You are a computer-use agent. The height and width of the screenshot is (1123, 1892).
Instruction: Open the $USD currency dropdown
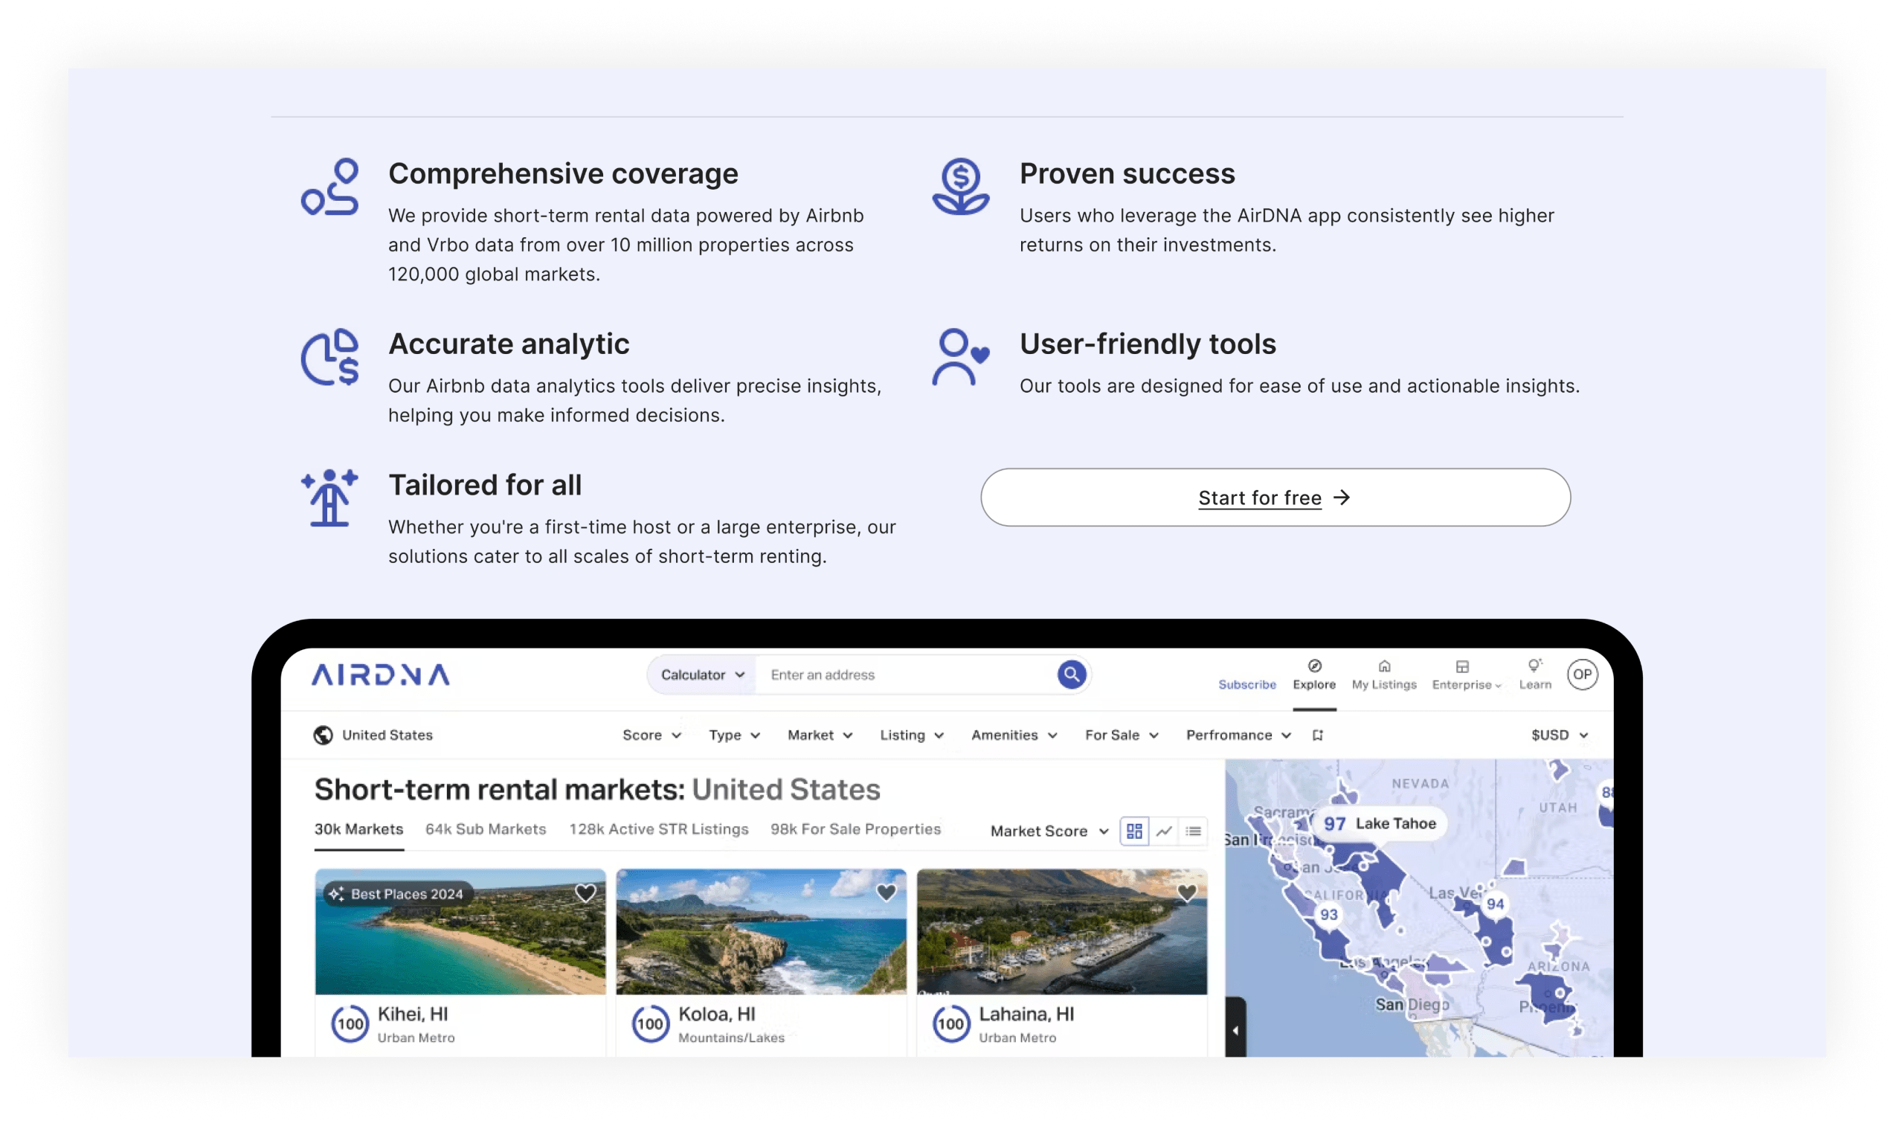(1559, 735)
